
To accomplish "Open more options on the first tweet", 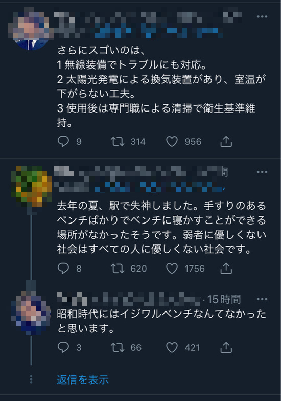I will pos(262,16).
